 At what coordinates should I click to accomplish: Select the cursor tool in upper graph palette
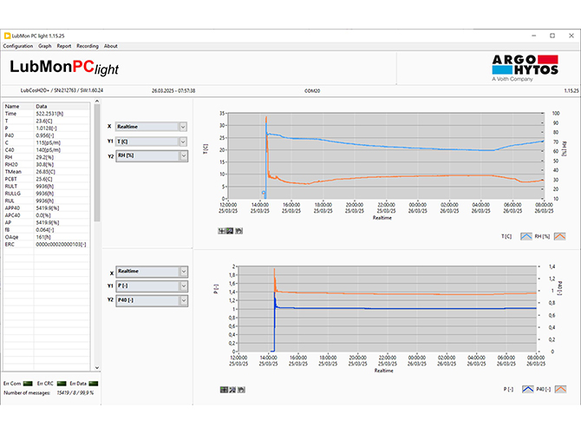223,230
